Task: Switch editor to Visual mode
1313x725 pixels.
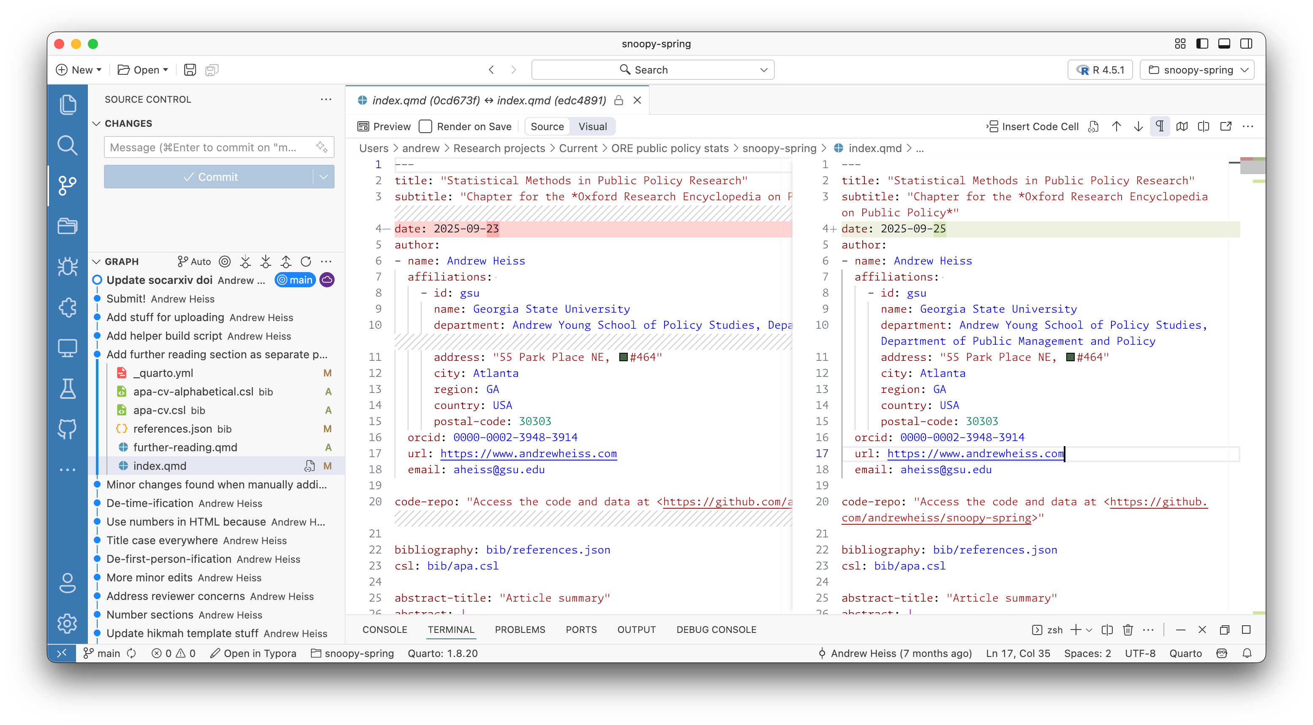Action: (x=592, y=126)
